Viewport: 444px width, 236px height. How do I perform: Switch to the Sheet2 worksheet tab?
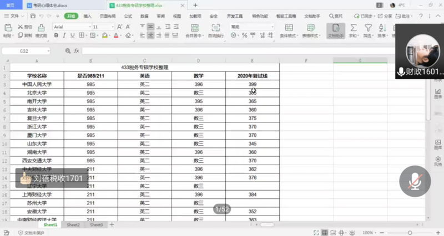click(73, 225)
